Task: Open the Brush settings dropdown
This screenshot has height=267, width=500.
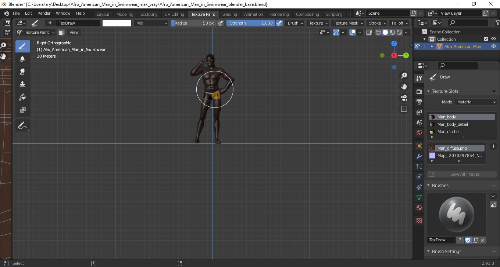Action: (x=295, y=23)
